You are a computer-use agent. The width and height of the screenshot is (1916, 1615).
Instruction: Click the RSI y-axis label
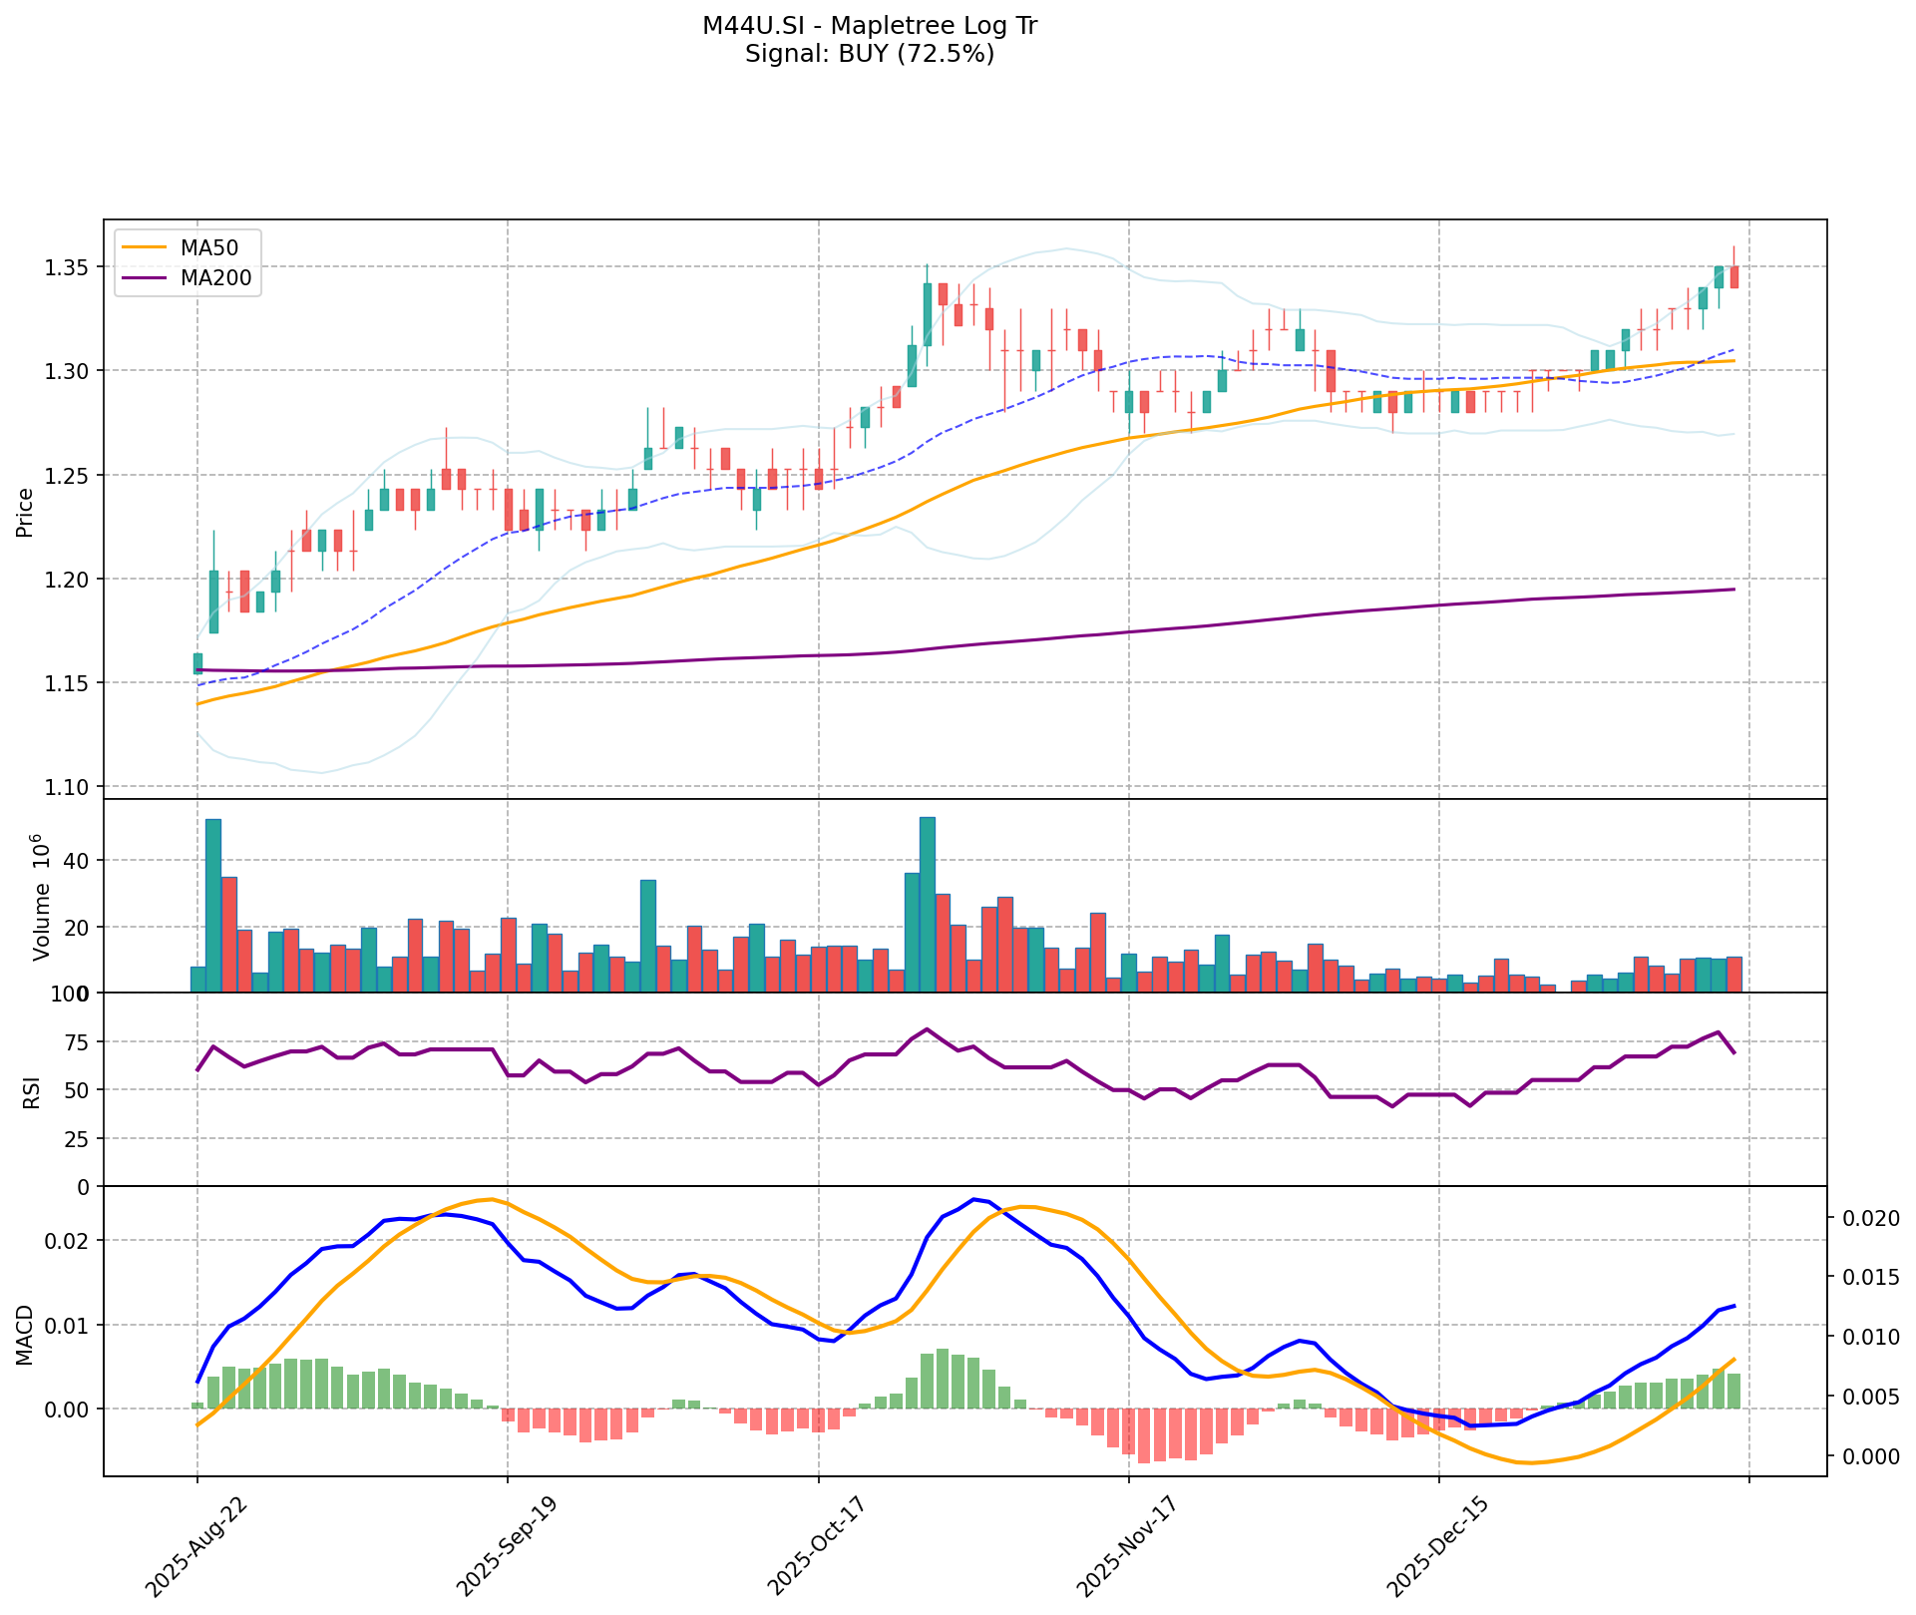[x=32, y=1091]
